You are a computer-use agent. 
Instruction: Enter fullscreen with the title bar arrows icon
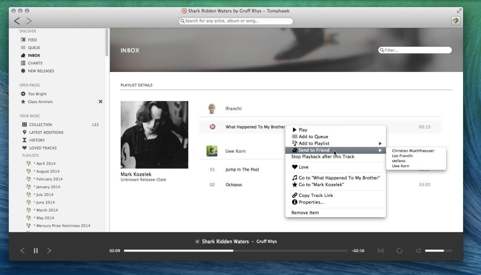459,11
